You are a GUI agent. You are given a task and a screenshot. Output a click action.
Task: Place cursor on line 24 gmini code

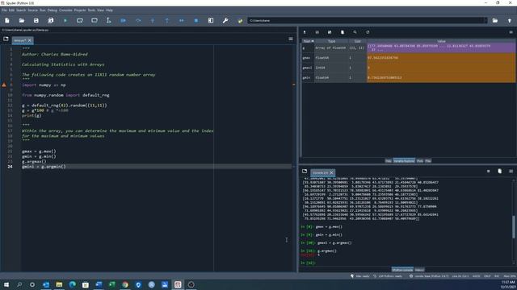coord(44,167)
